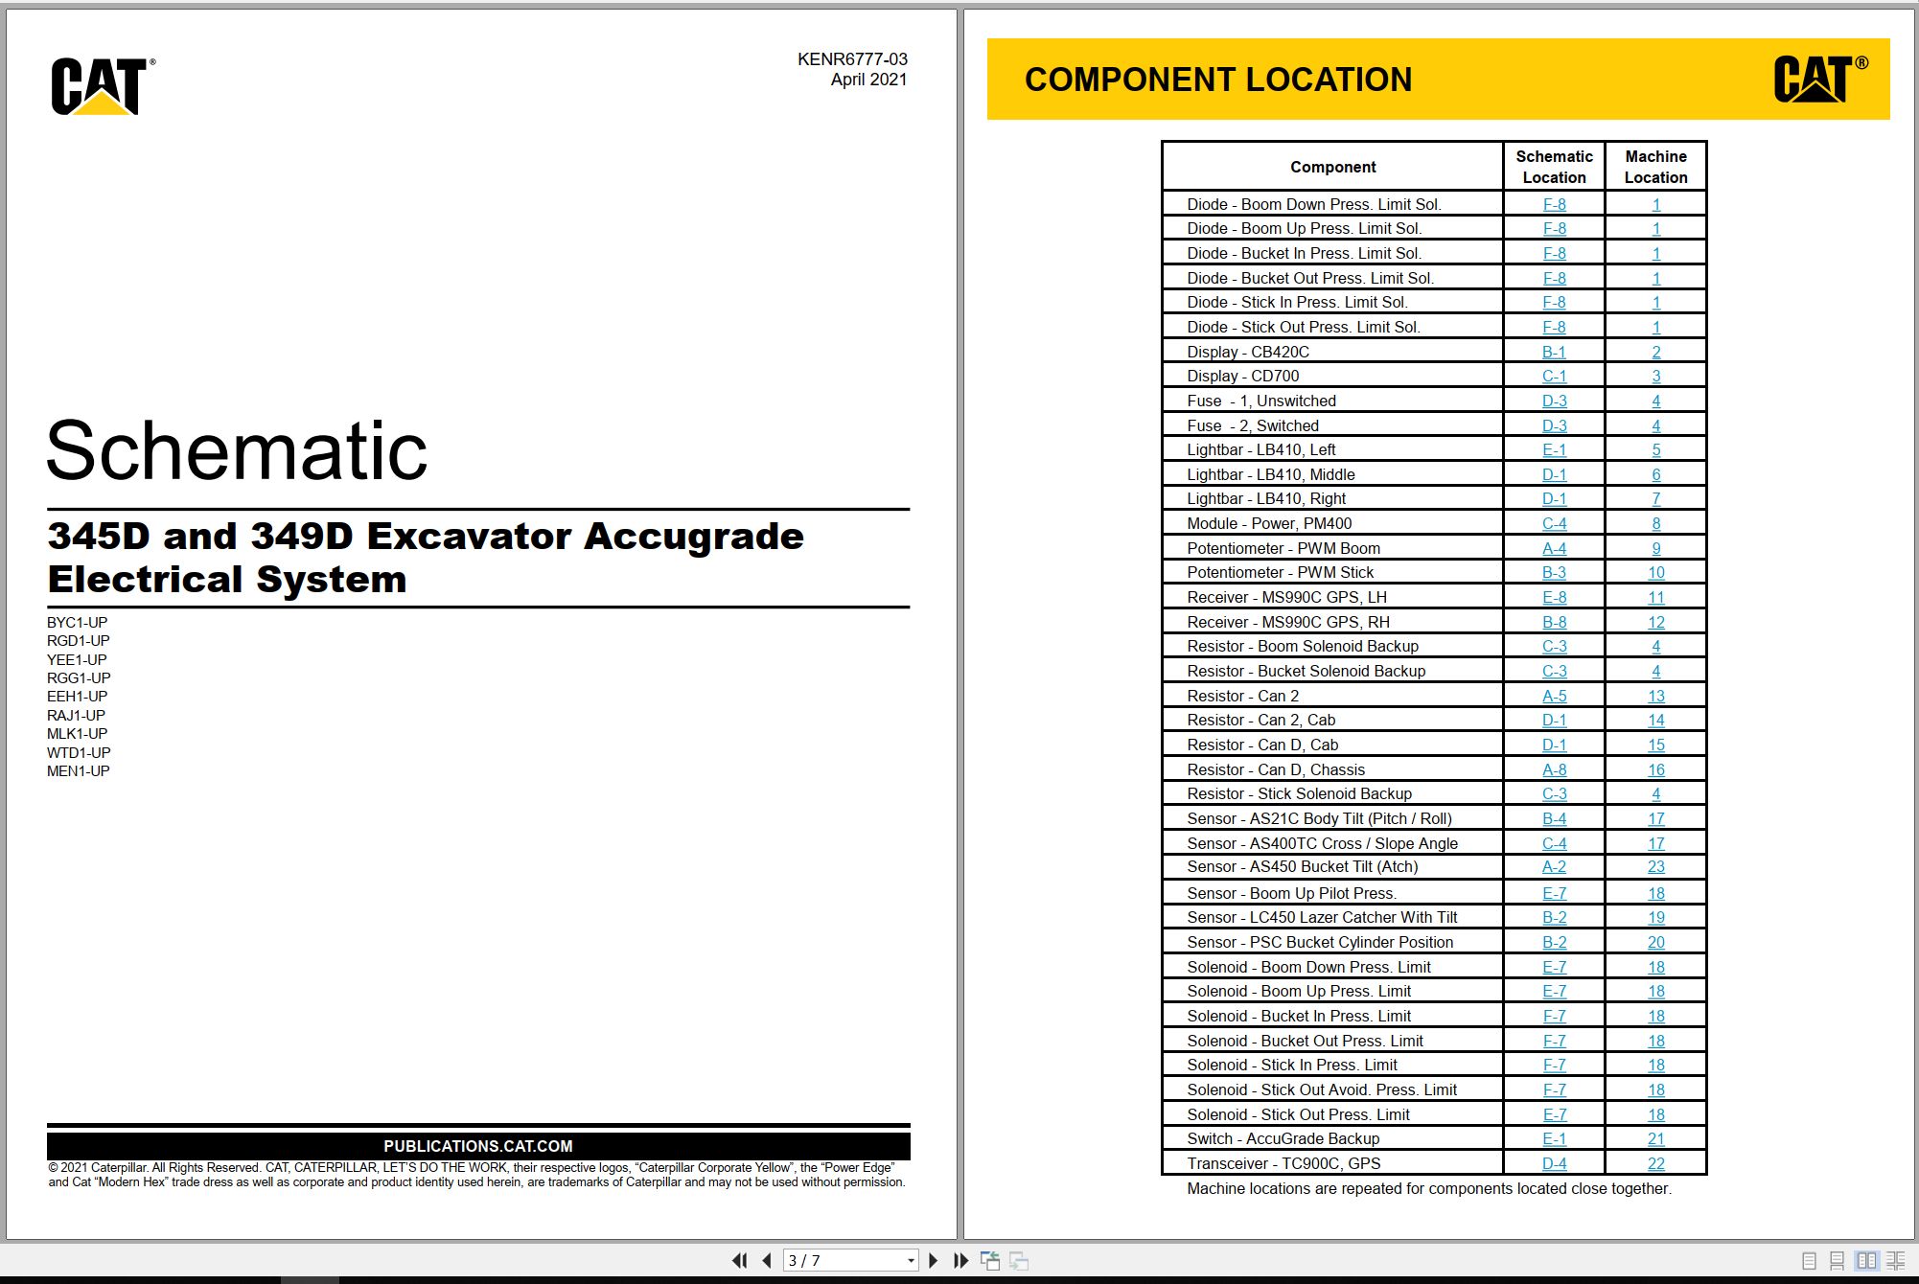The width and height of the screenshot is (1919, 1284).
Task: Open C-1 schematic link for Display CD700
Action: click(x=1554, y=376)
